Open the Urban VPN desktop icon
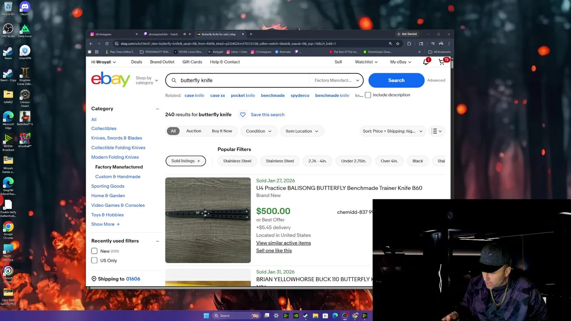The image size is (571, 321). (25, 52)
